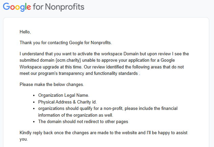Select the "Organization Legal Name." bullet item
This screenshot has height=147, width=214.
[x=64, y=95]
